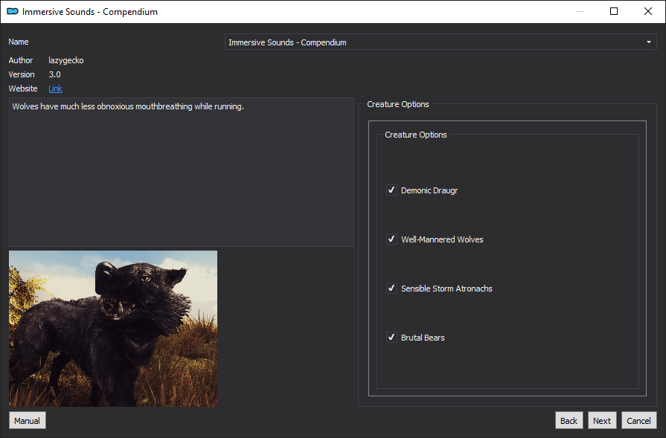
Task: Cancel the installer
Action: pos(638,421)
